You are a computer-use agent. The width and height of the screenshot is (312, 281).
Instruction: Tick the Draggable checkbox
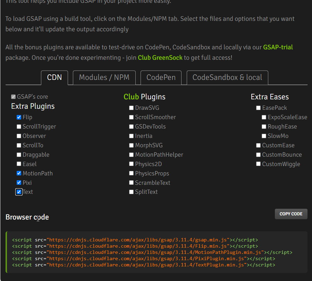tap(19, 155)
